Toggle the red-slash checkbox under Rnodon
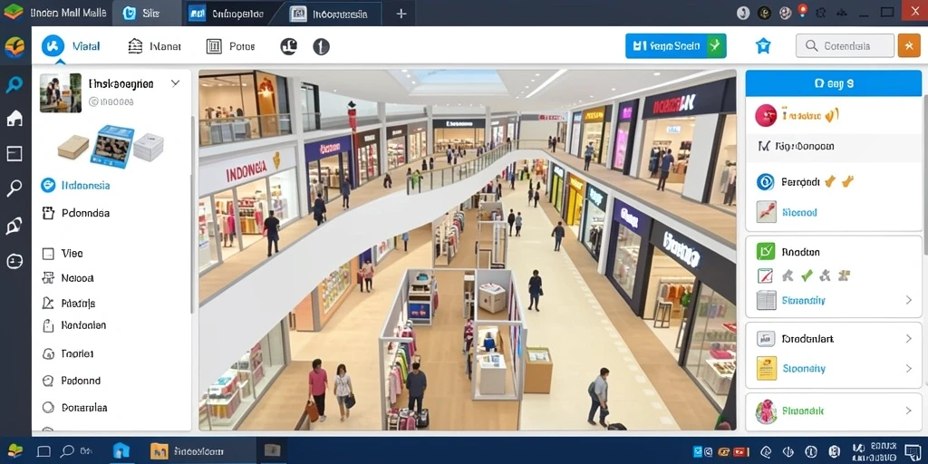The image size is (928, 464). [765, 275]
